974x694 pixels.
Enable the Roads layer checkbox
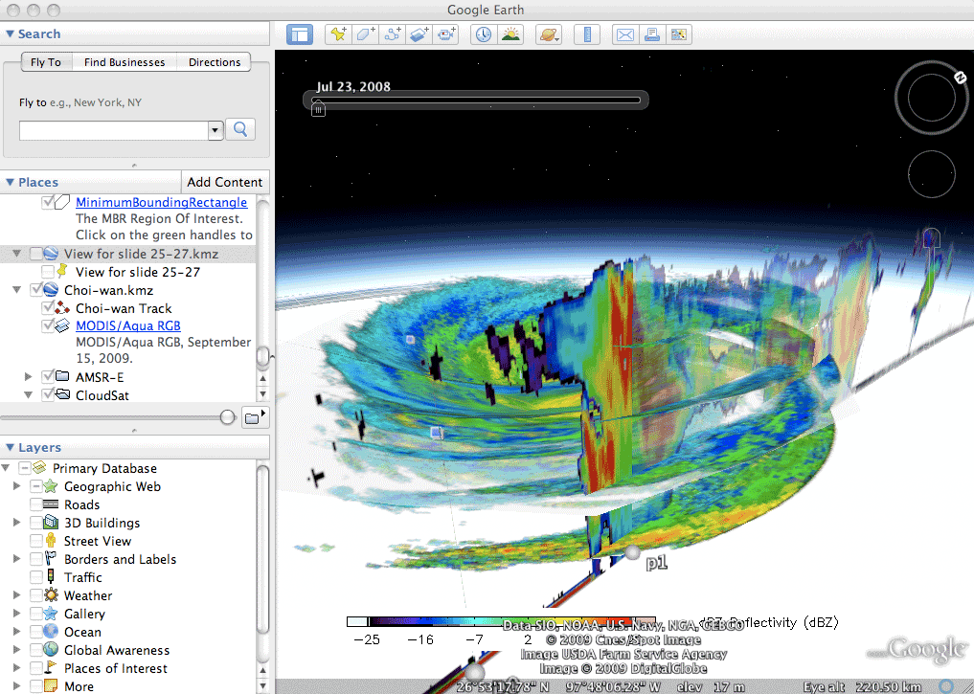(x=36, y=504)
